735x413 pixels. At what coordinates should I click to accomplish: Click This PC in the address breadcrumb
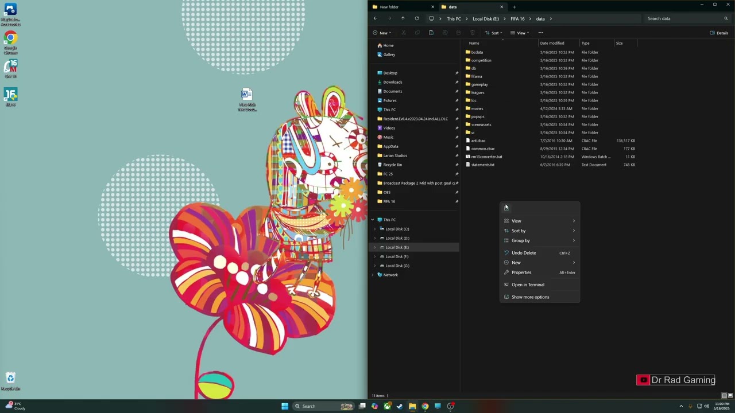point(454,19)
